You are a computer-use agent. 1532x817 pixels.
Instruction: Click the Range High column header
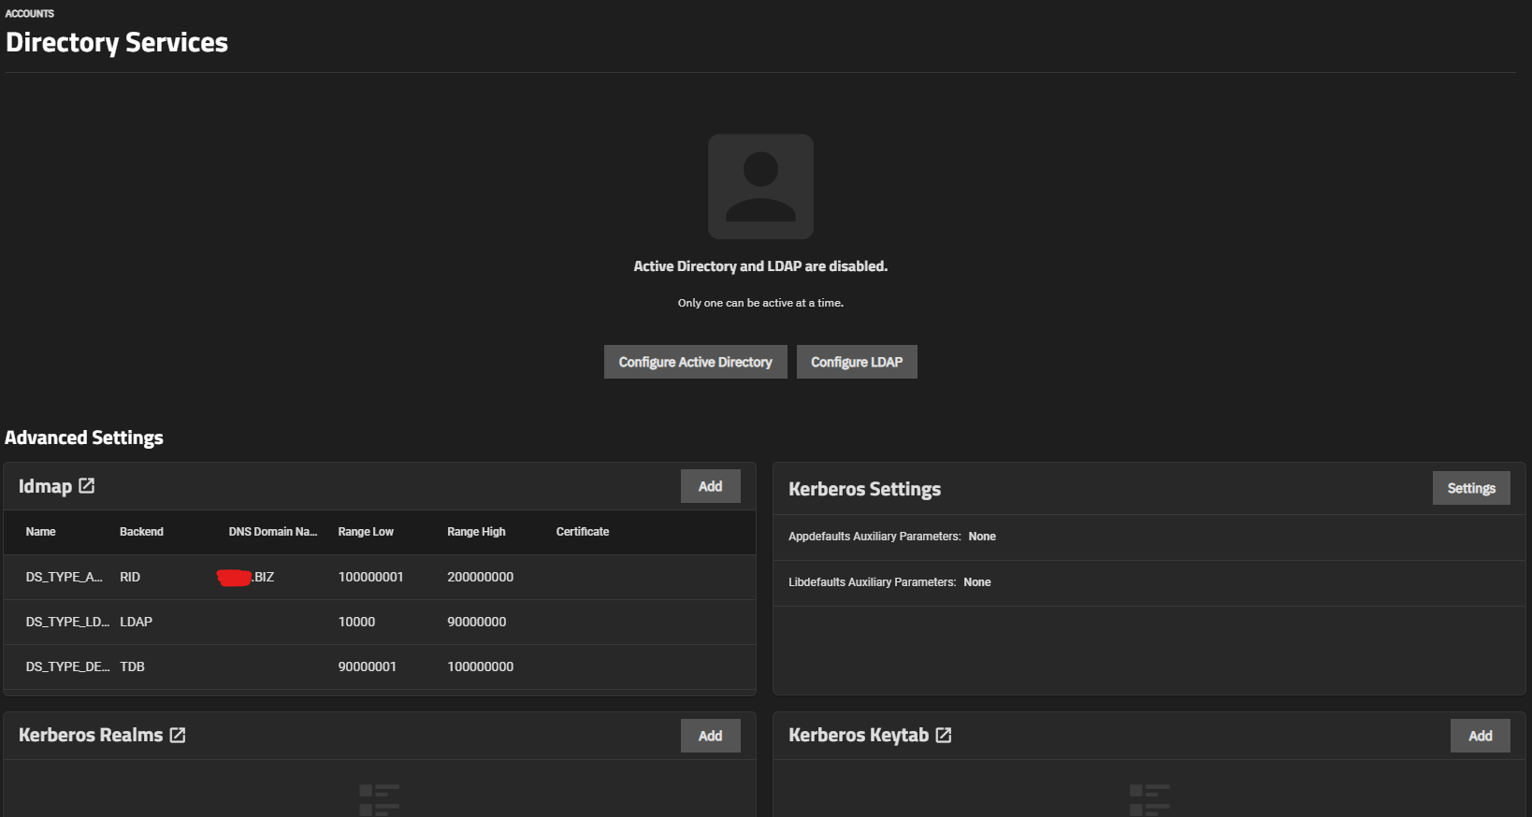tap(476, 532)
